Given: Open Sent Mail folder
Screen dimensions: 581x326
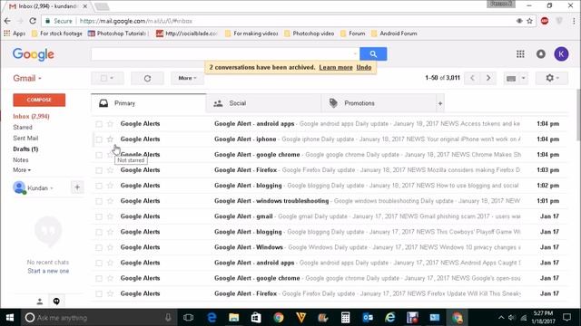Looking at the screenshot, I should pyautogui.click(x=25, y=139).
